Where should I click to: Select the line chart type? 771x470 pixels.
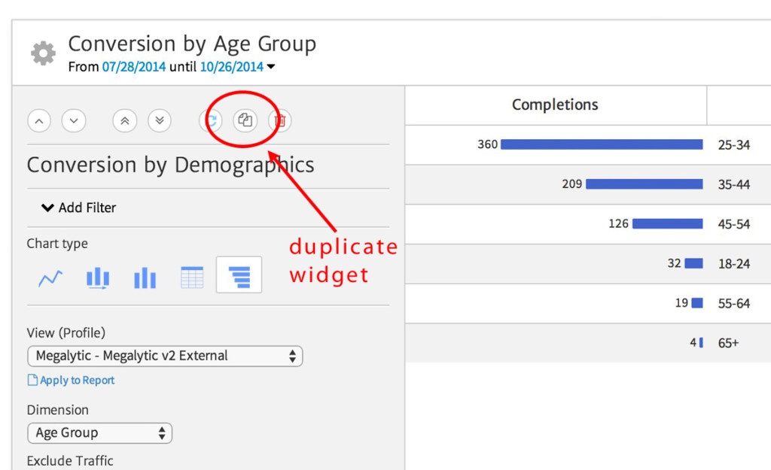pyautogui.click(x=50, y=277)
